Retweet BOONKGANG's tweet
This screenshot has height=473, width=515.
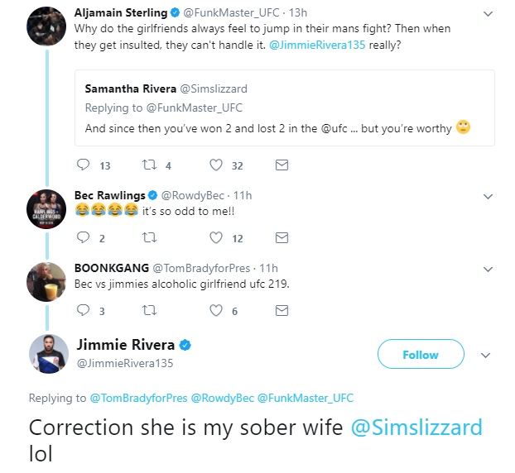149,311
